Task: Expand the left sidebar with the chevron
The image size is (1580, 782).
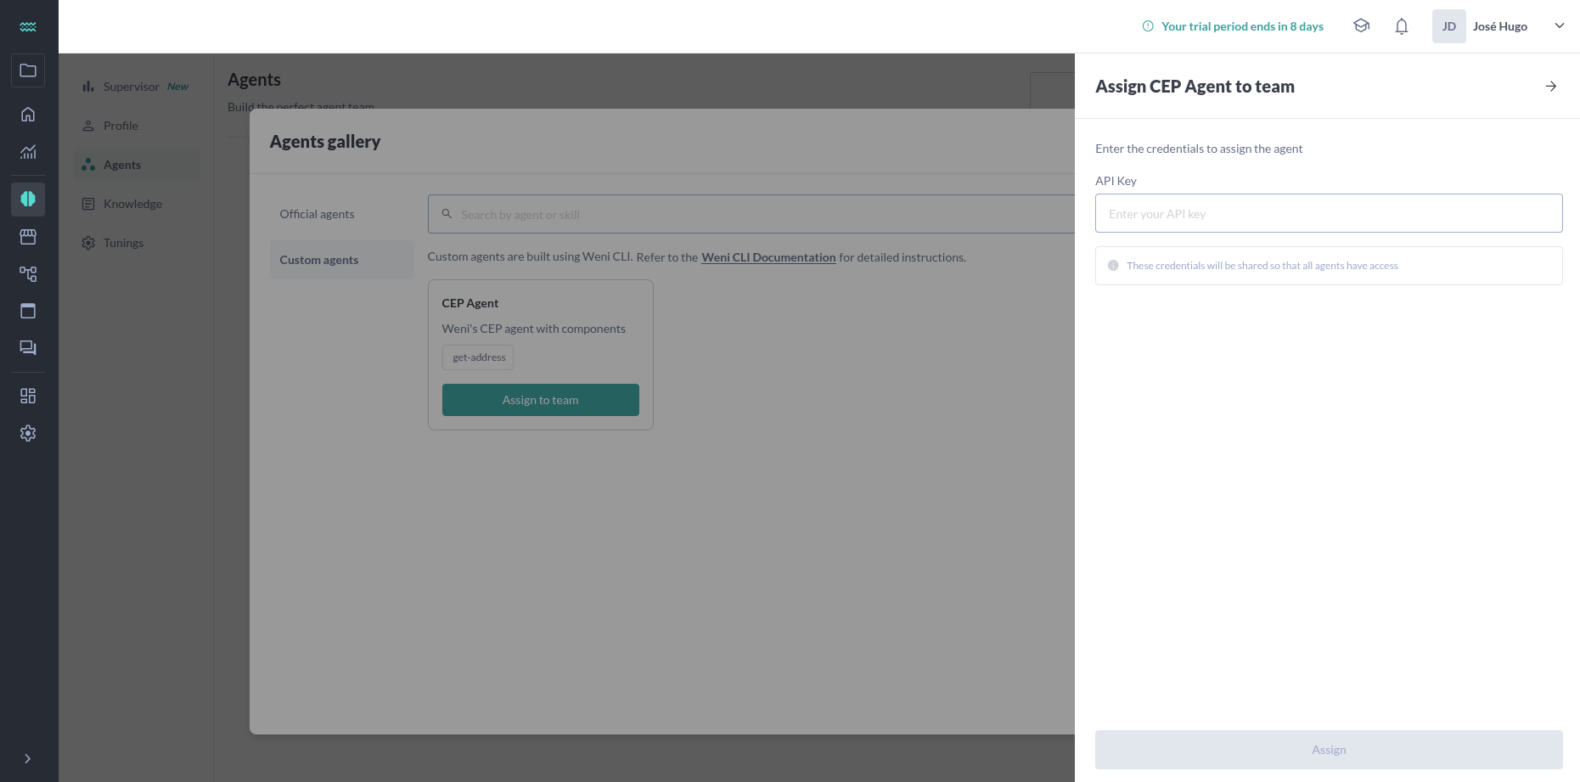Action: click(28, 759)
